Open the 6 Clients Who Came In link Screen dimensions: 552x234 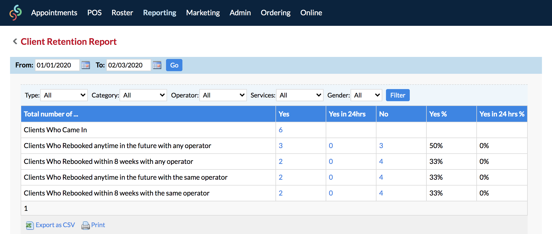[280, 130]
